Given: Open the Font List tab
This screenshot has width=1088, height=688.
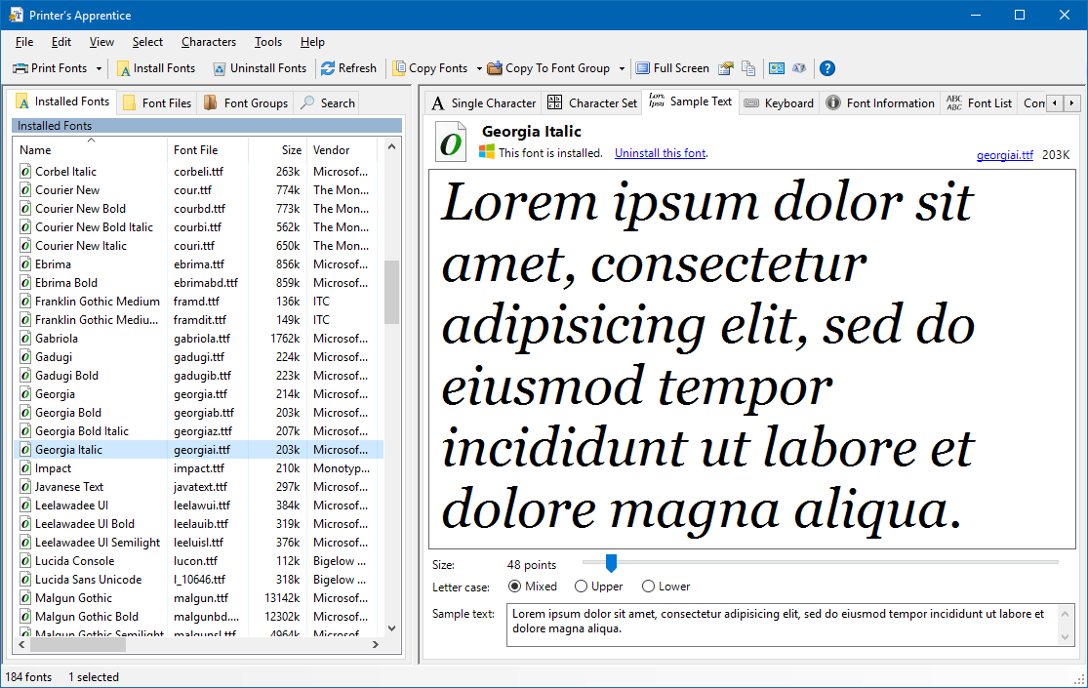Looking at the screenshot, I should point(979,102).
